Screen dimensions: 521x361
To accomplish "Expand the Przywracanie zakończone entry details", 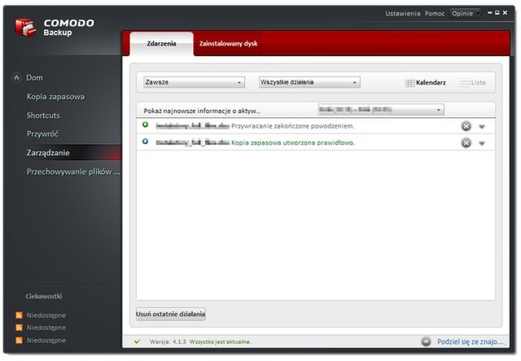I will point(482,126).
